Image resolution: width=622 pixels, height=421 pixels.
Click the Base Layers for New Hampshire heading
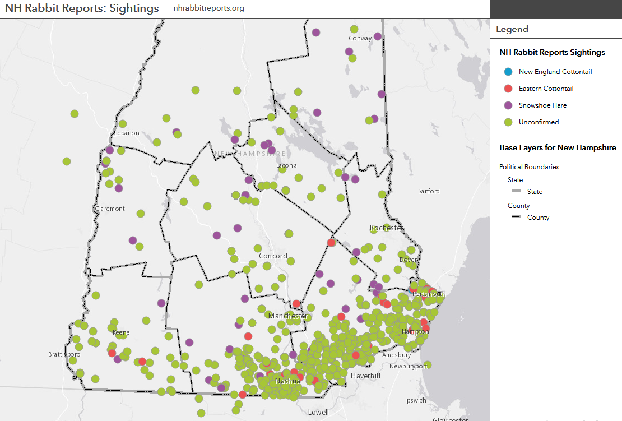click(x=558, y=147)
